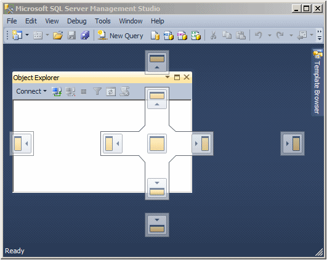Select the outer dock-to-left edge guide

click(22, 144)
